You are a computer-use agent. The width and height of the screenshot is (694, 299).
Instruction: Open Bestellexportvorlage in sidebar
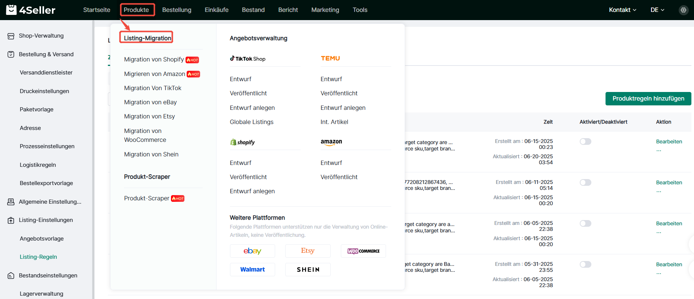tap(46, 183)
